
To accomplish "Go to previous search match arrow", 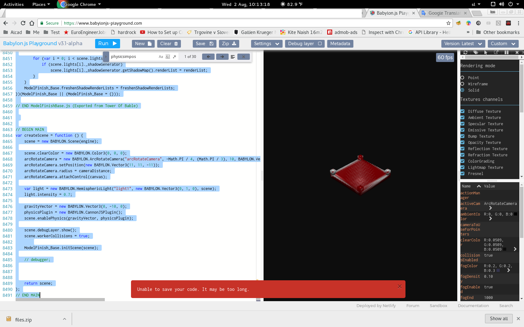I will tap(208, 57).
